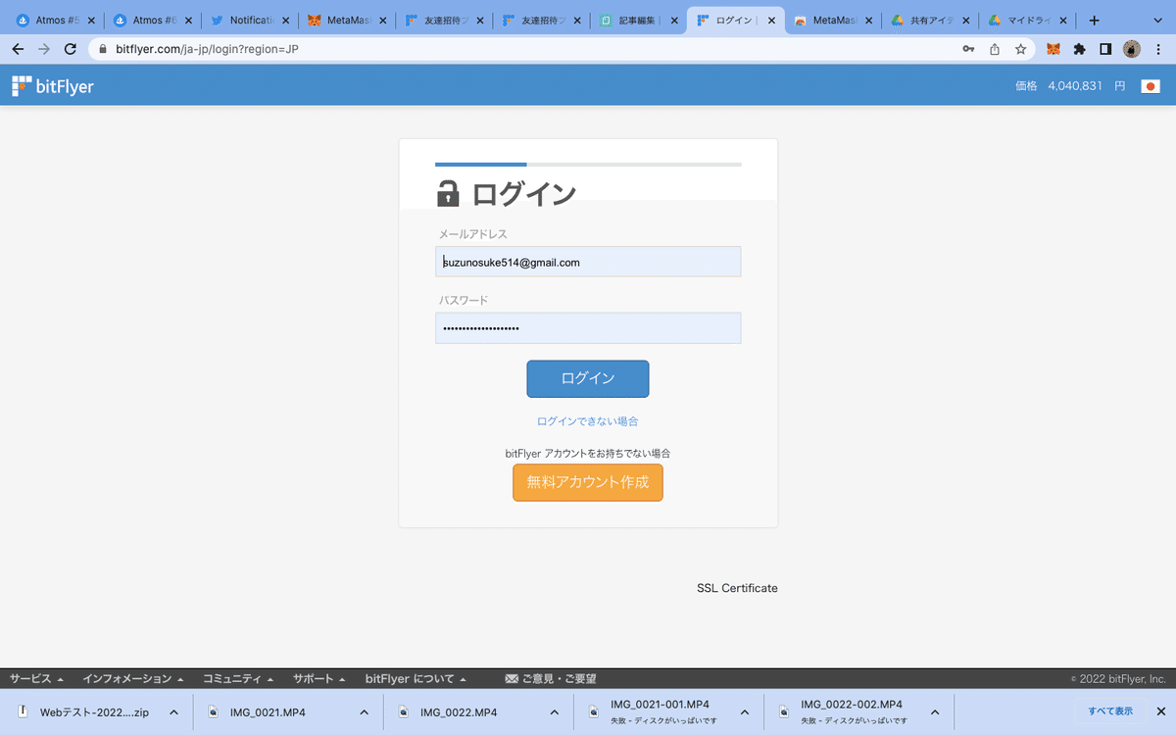Switch to the first Atmos tab
1176x735 pixels.
pyautogui.click(x=54, y=21)
